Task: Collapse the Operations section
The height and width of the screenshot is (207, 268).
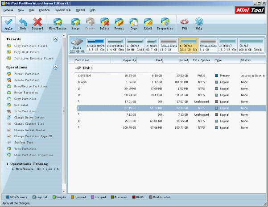Action: 55,67
